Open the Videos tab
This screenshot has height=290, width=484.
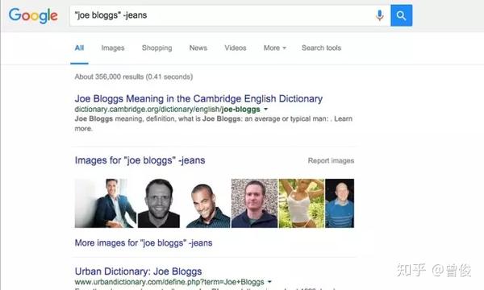point(236,48)
